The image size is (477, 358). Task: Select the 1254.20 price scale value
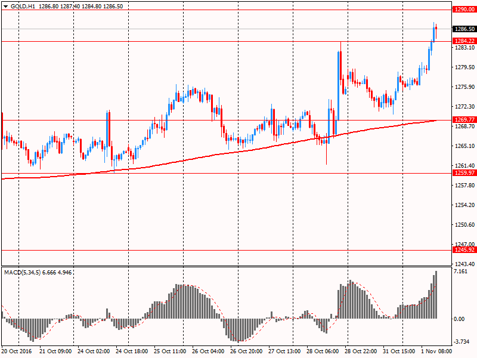pyautogui.click(x=464, y=205)
